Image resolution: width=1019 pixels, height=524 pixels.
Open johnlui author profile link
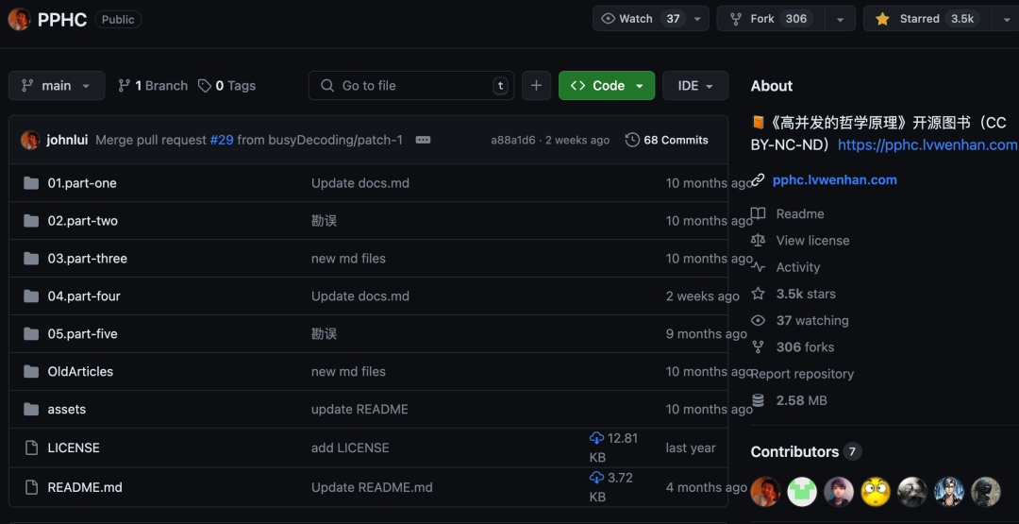tap(68, 140)
